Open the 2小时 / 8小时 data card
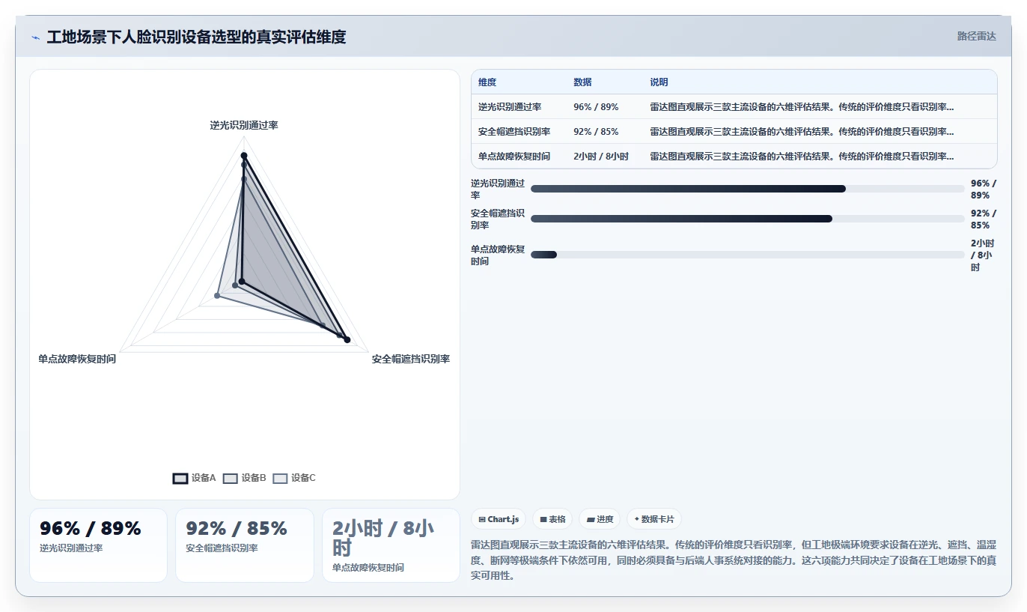Image resolution: width=1027 pixels, height=612 pixels. tap(391, 545)
